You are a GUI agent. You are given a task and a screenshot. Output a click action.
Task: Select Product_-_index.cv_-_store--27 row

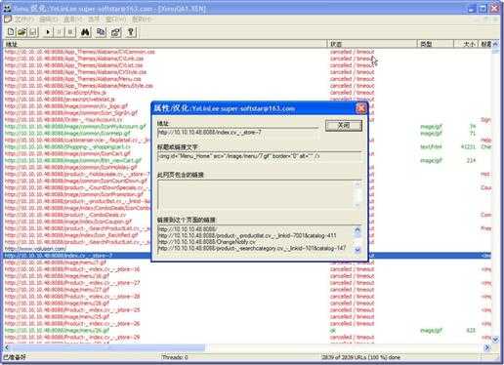(72, 283)
